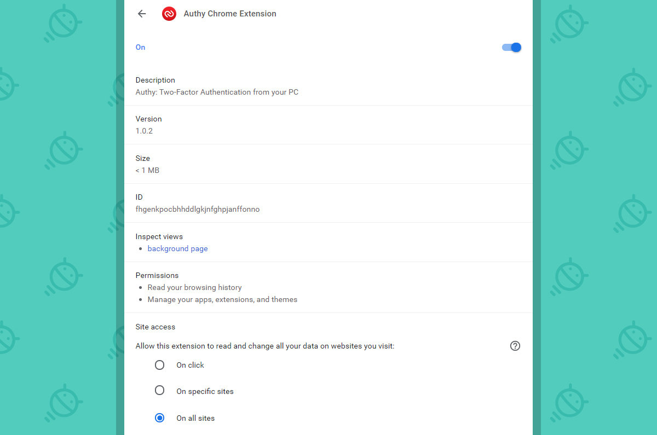Click the Allow this extension to read text
This screenshot has height=435, width=657.
[x=265, y=346]
